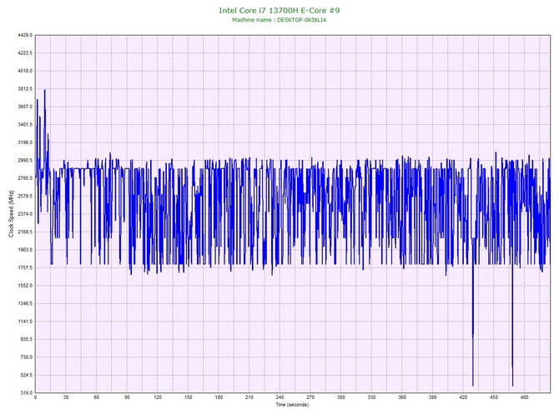The width and height of the screenshot is (559, 419).
Task: Click the 2168.5 y-axis value
Action: click(24, 232)
